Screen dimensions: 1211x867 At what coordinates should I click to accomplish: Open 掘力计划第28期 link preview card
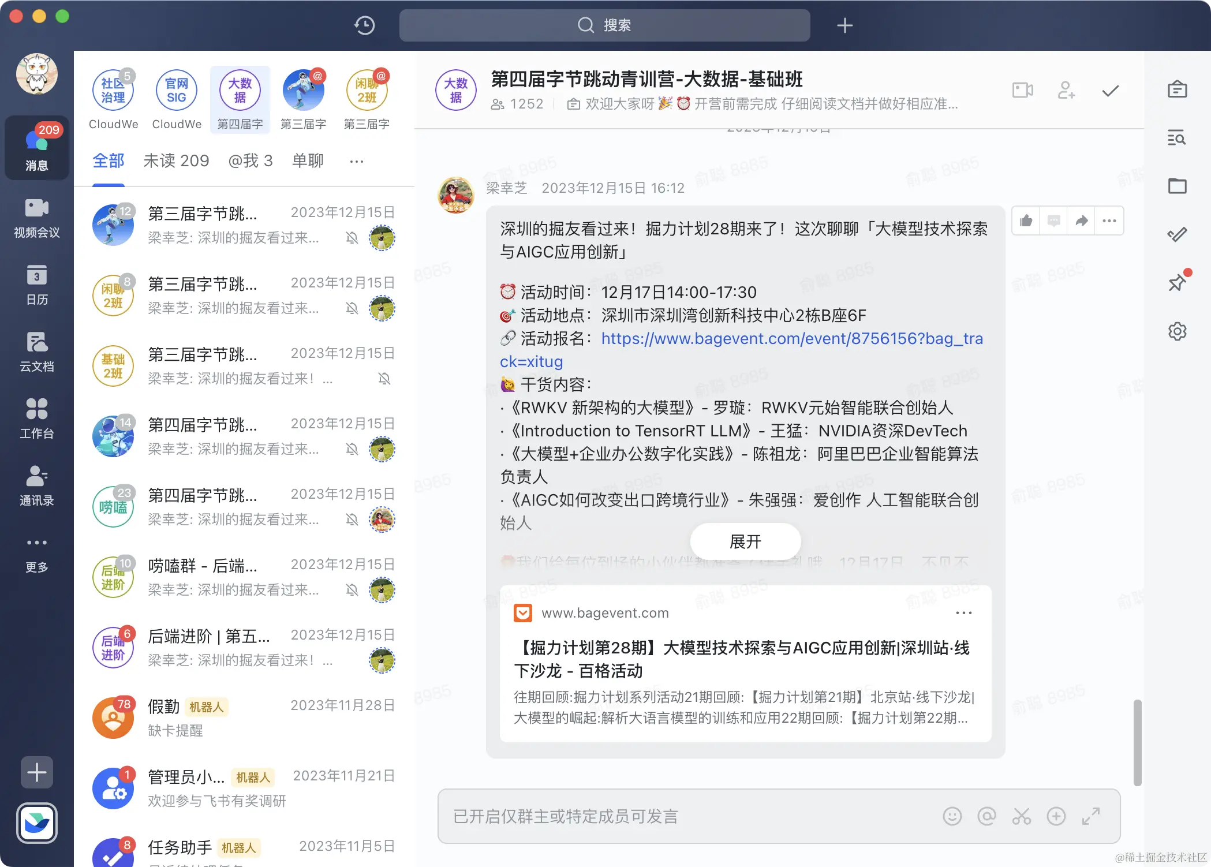[745, 664]
